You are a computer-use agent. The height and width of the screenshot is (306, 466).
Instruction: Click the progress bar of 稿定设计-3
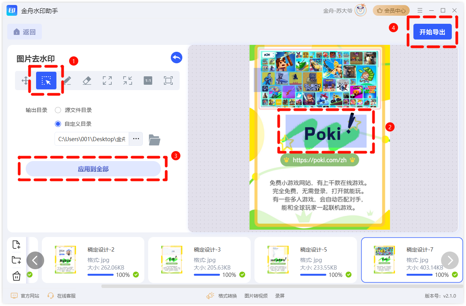click(207, 275)
